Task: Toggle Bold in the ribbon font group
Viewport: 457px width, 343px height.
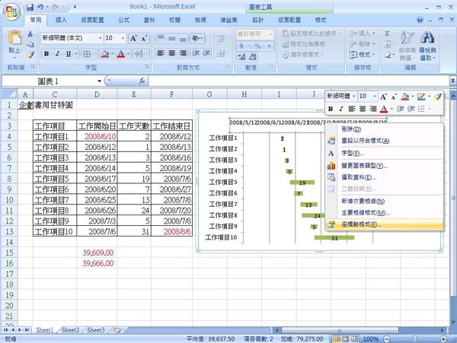Action: click(x=46, y=54)
